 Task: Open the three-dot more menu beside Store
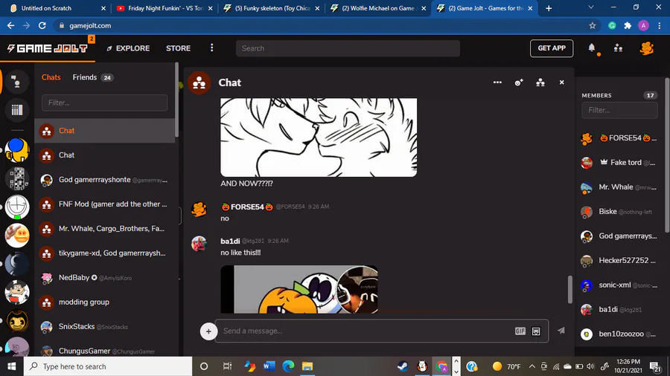point(211,48)
